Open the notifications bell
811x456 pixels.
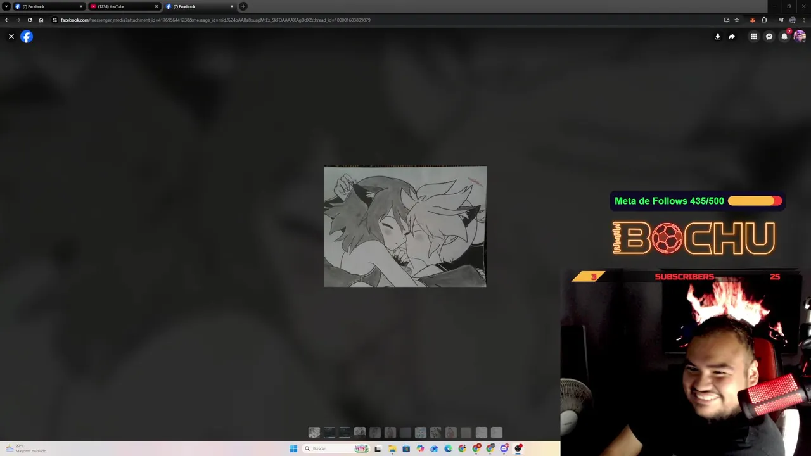pyautogui.click(x=784, y=37)
